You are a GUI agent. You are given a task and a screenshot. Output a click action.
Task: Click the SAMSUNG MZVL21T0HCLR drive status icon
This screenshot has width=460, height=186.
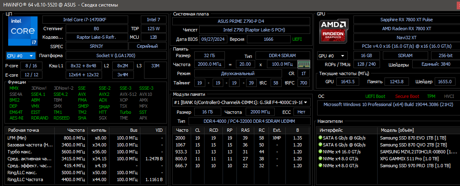[320, 152]
